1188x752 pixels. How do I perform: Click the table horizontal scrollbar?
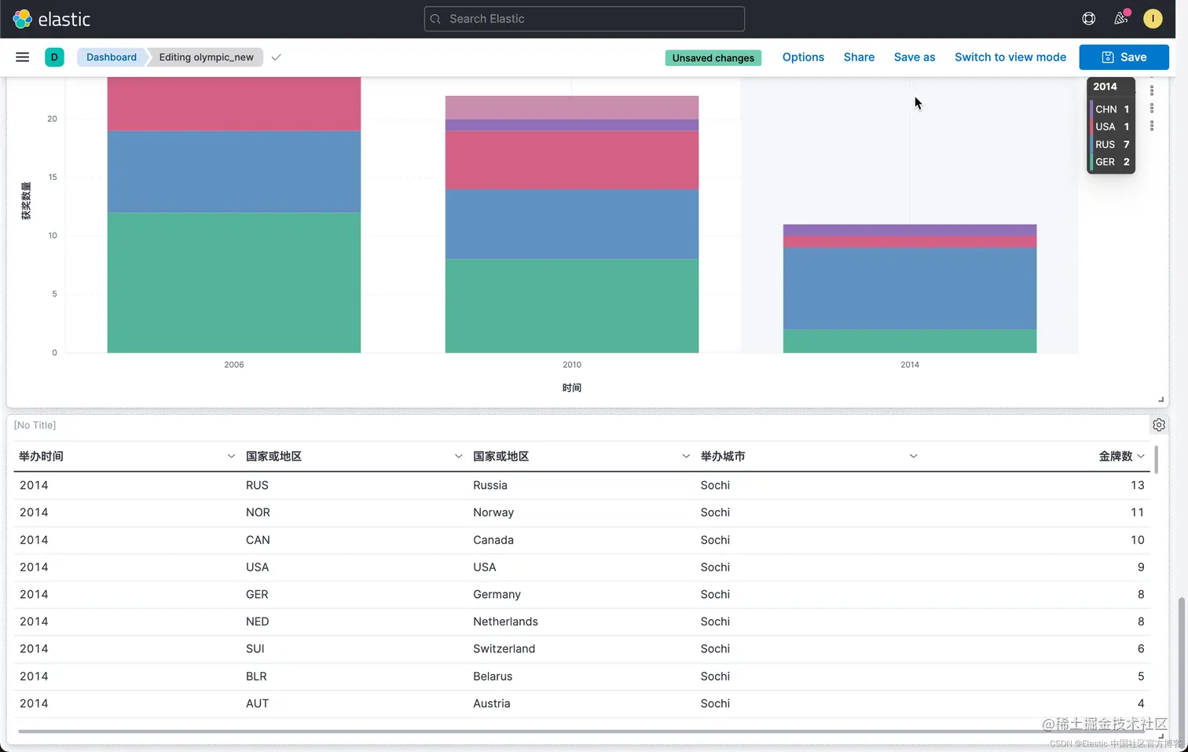[x=581, y=732]
